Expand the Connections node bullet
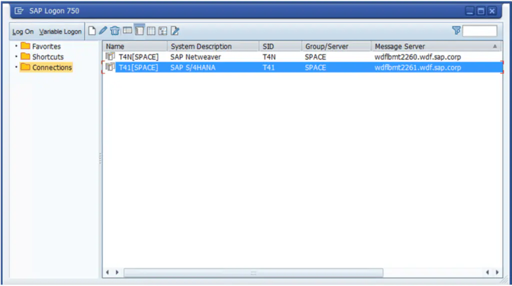The width and height of the screenshot is (512, 286). (16, 67)
